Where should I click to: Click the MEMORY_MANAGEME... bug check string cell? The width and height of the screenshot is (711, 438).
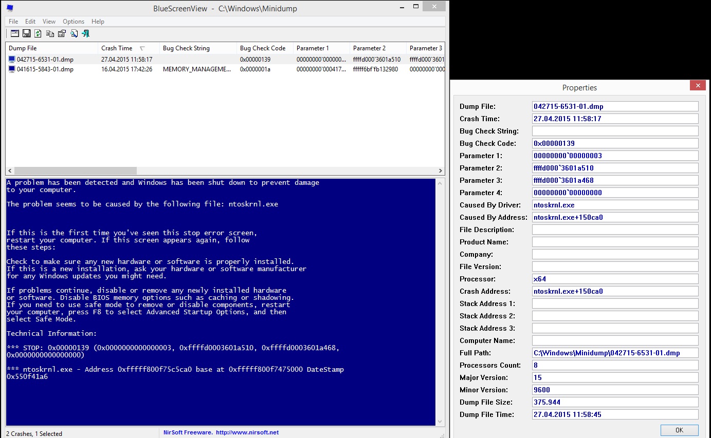[x=197, y=69]
